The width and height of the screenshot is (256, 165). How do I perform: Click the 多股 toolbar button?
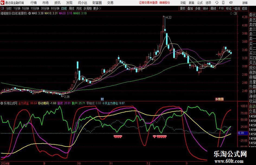(x=198, y=8)
